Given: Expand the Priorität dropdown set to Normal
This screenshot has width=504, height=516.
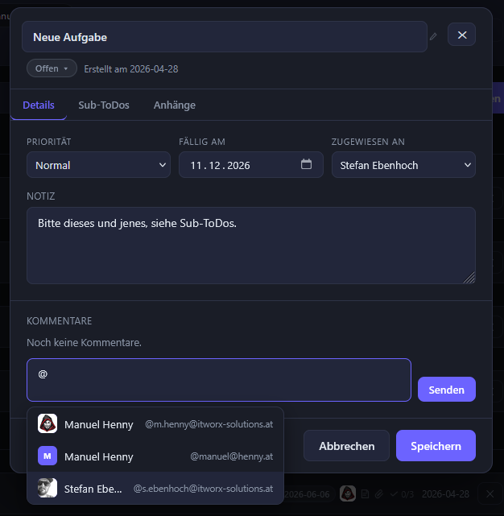Looking at the screenshot, I should click(98, 165).
